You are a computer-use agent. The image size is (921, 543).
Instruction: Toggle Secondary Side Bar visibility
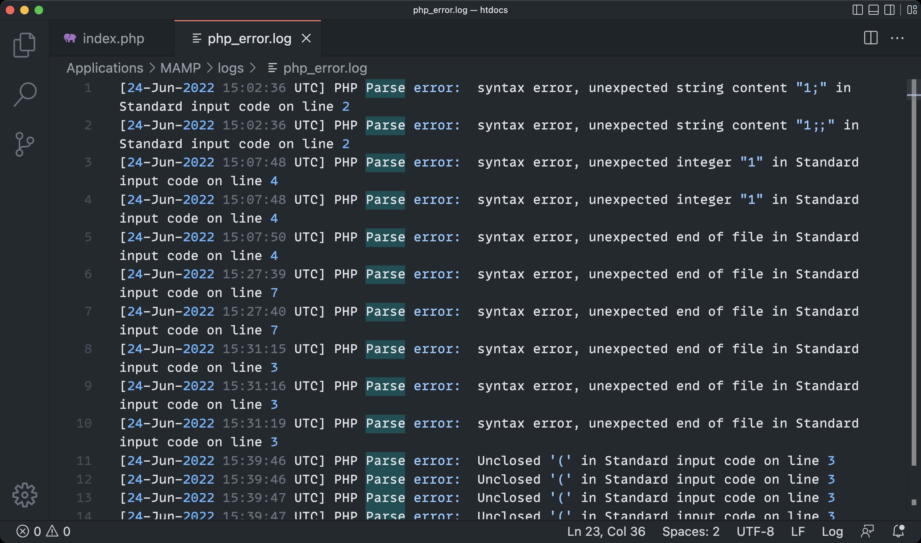point(889,10)
